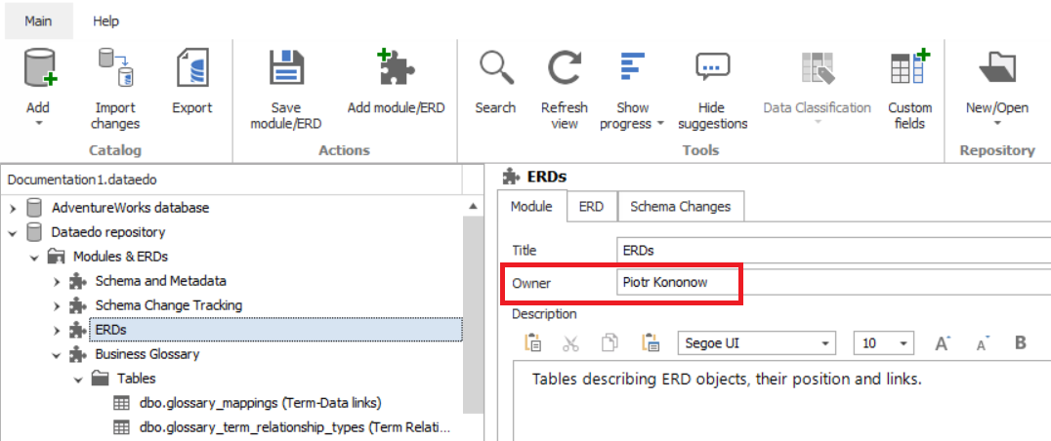Click the Export icon

coord(191,70)
